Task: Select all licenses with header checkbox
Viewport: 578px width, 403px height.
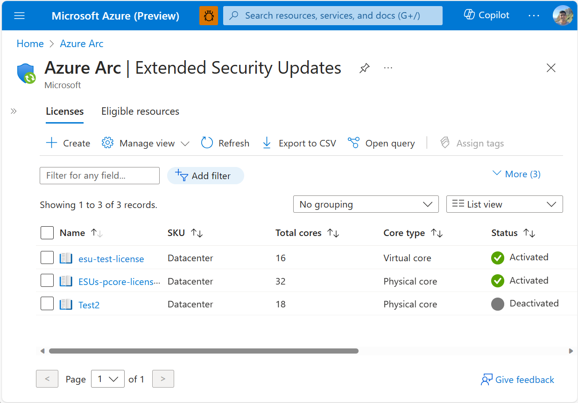Action: pos(47,232)
